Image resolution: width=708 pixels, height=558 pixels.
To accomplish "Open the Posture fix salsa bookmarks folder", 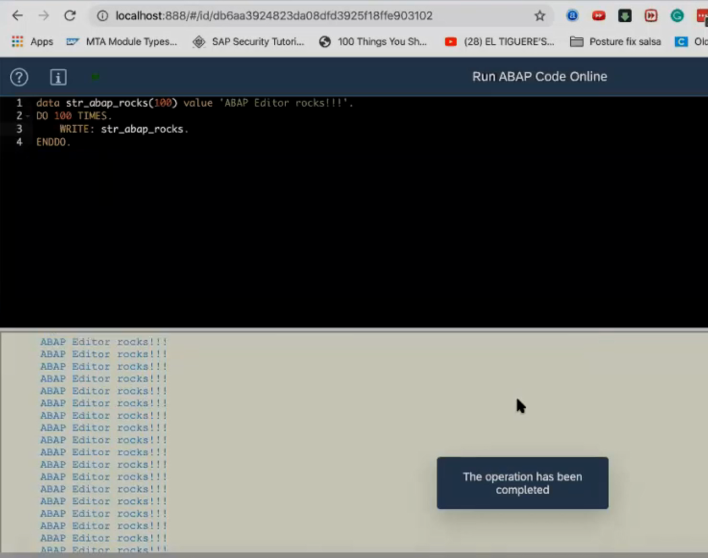I will point(615,42).
